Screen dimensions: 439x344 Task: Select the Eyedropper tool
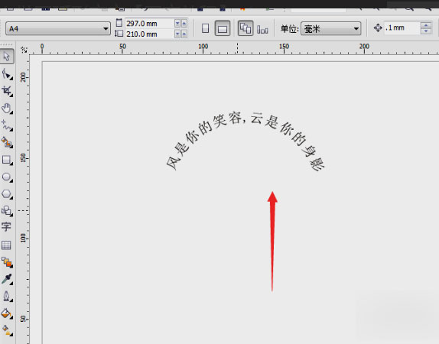click(7, 279)
